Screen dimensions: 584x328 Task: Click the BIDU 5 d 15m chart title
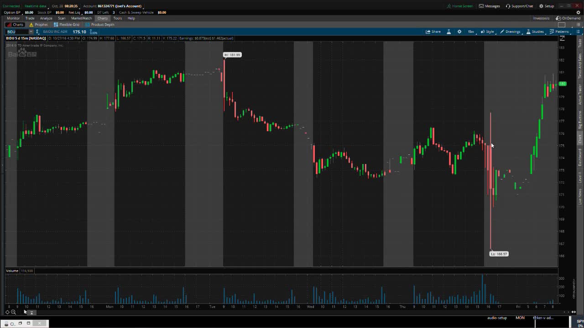click(x=26, y=38)
